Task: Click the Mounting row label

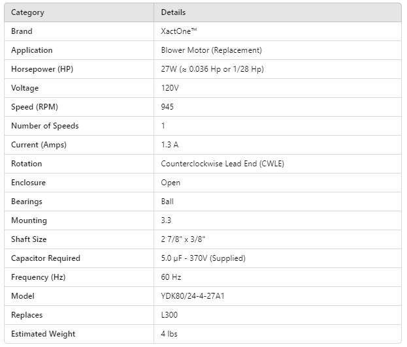Action: 29,220
